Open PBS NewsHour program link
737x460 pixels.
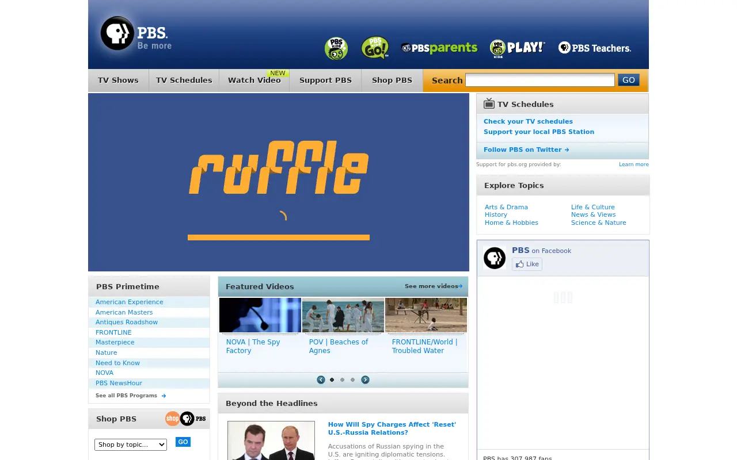pyautogui.click(x=119, y=383)
